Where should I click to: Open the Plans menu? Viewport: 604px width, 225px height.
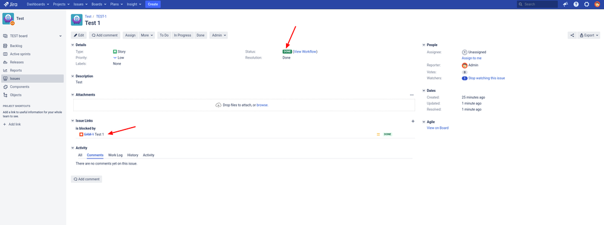[116, 4]
